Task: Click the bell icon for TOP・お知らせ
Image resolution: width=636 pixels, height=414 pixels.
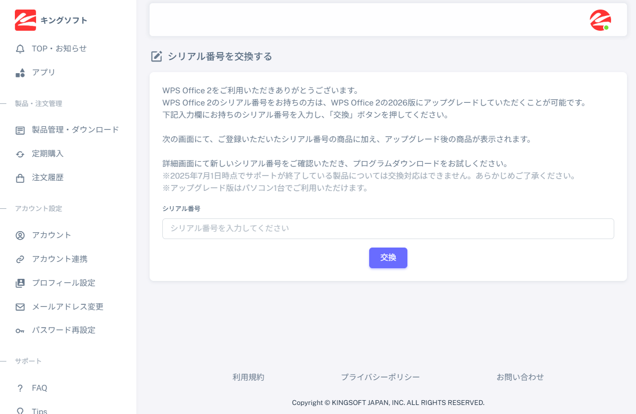Action: pos(20,49)
